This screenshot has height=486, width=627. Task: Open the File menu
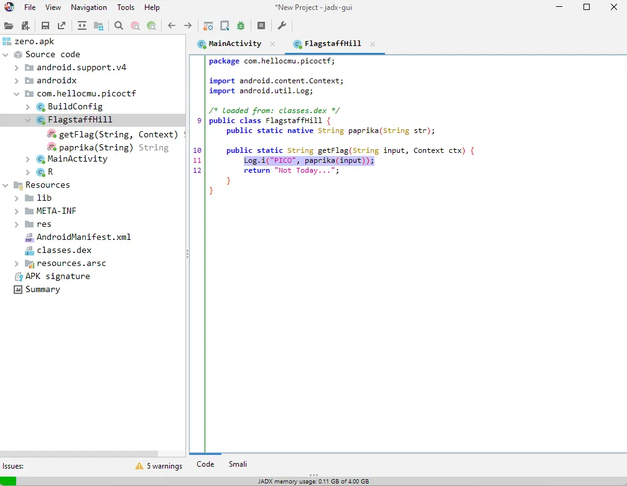point(30,7)
